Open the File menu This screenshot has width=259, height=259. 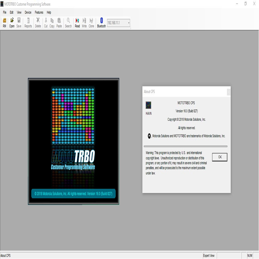[x=5, y=12]
